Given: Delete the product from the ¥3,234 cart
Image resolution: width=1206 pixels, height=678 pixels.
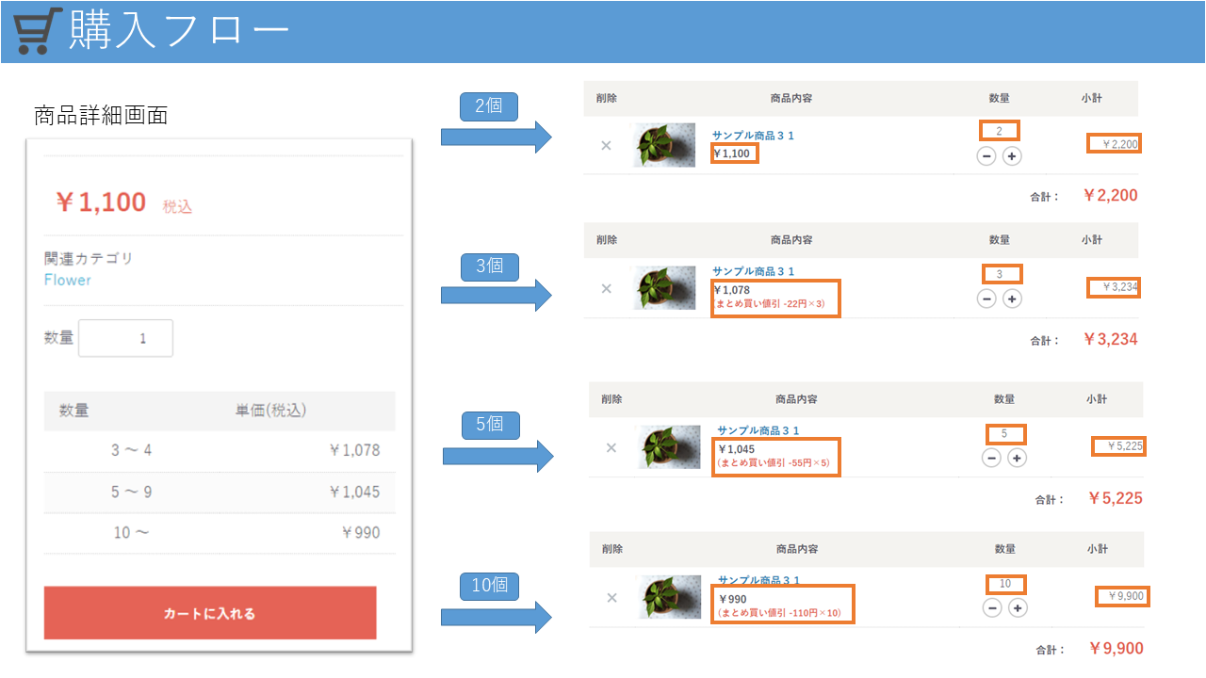Looking at the screenshot, I should (606, 288).
